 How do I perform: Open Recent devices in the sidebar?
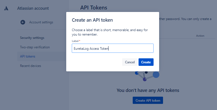[x=30, y=66]
